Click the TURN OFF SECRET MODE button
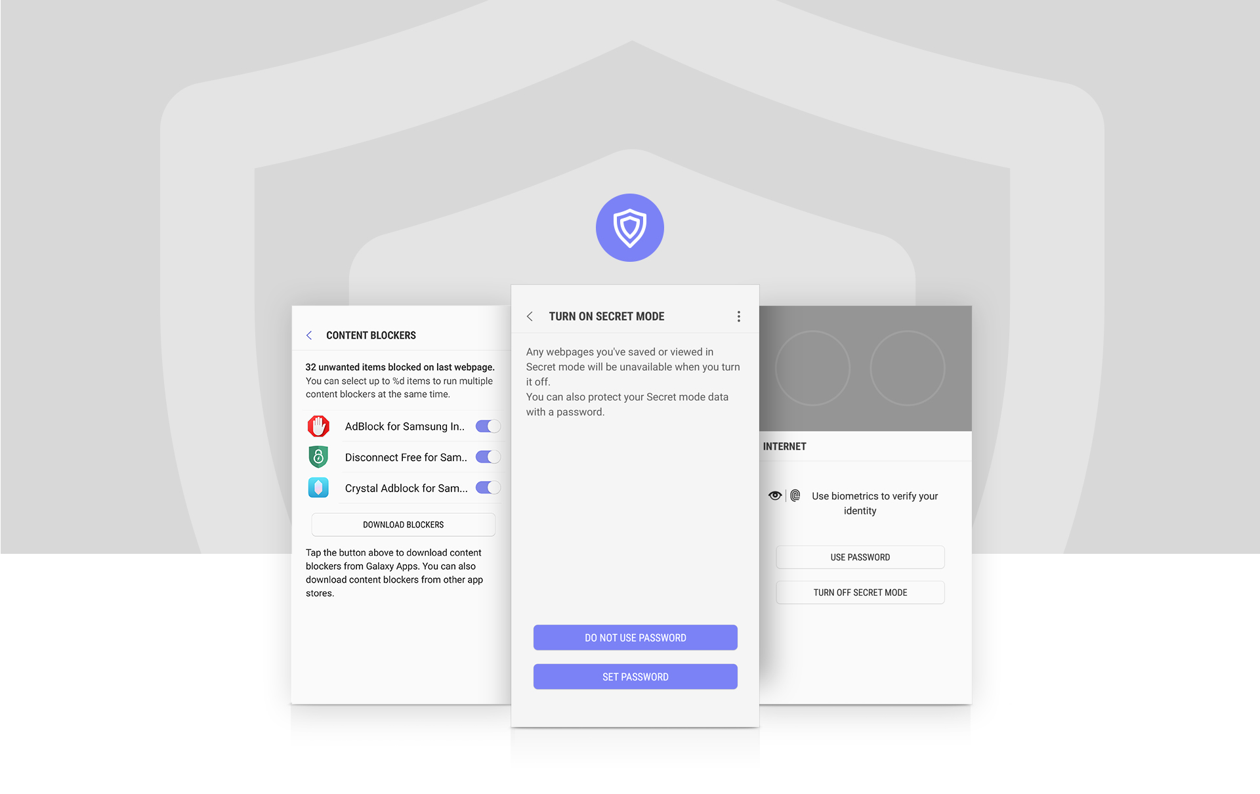This screenshot has height=794, width=1260. coord(860,592)
